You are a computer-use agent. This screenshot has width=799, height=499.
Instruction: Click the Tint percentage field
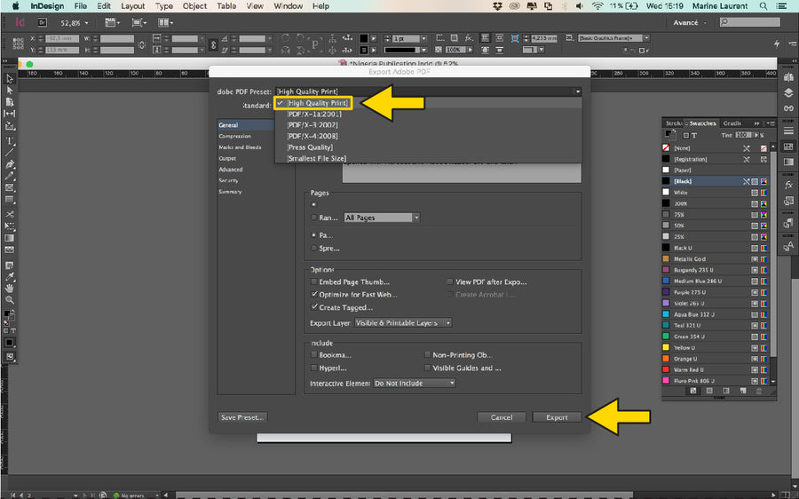[x=743, y=135]
